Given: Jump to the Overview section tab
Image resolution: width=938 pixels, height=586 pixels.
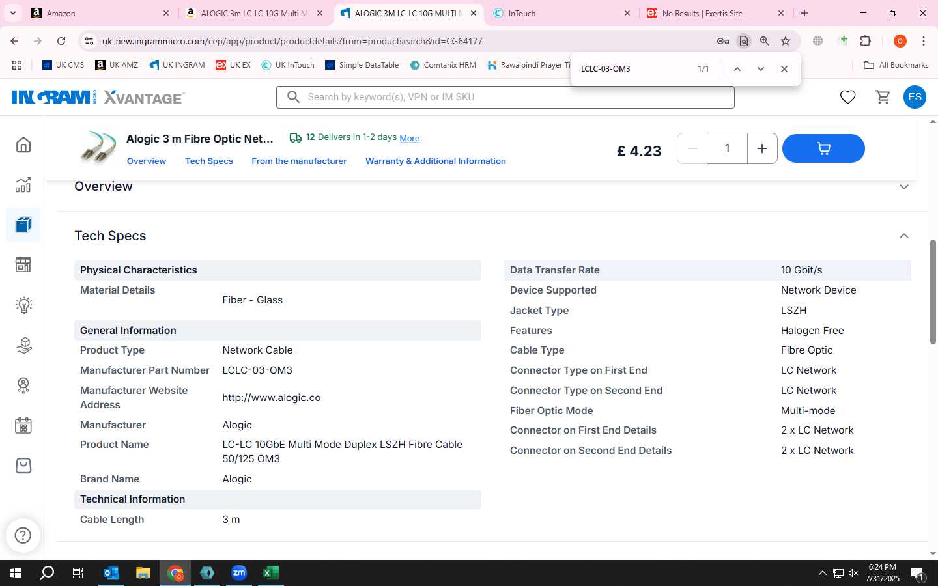Looking at the screenshot, I should pos(147,161).
